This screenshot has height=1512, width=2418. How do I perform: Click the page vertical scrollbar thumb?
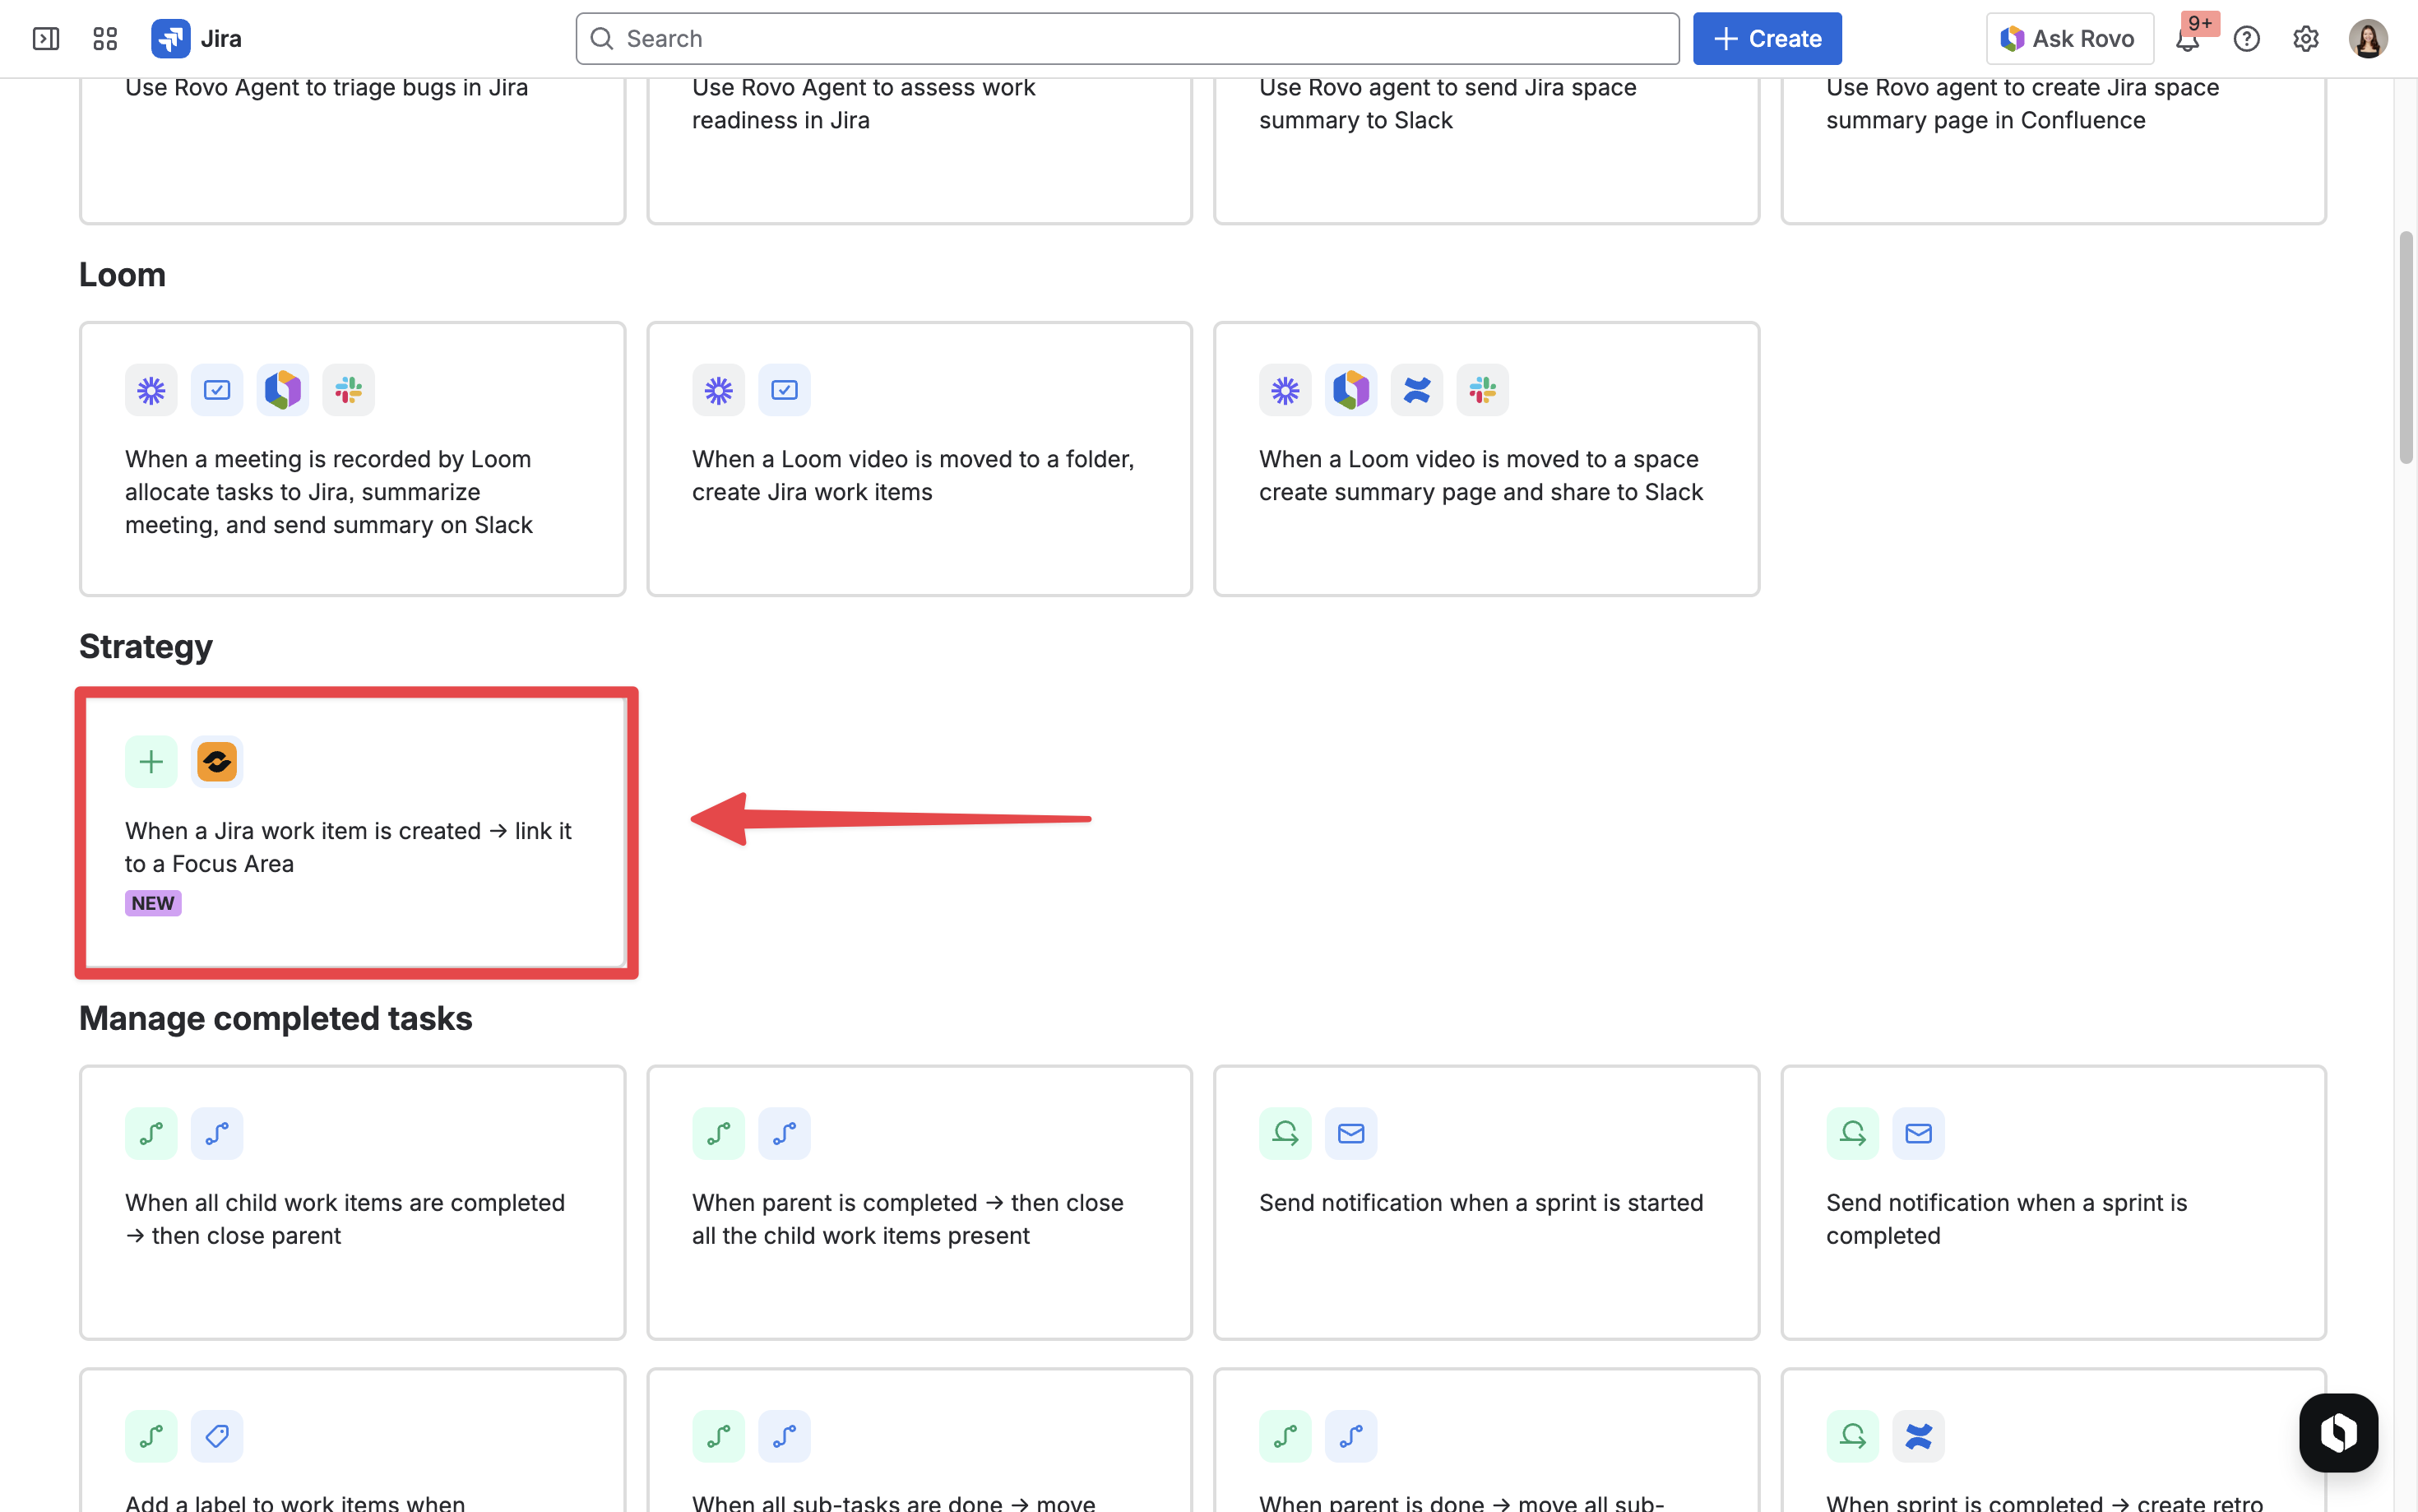2405,348
